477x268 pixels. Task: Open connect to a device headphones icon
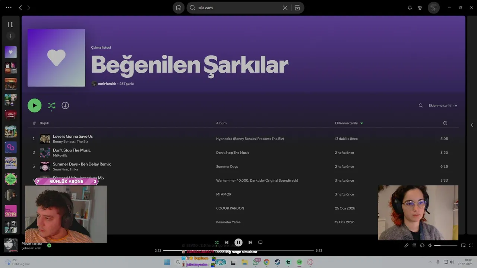coord(422,245)
